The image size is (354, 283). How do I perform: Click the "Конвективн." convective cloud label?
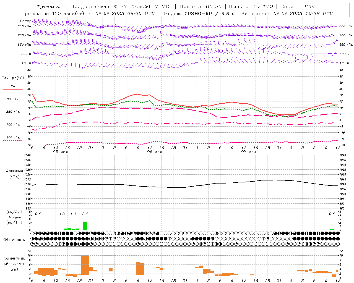tap(14, 258)
